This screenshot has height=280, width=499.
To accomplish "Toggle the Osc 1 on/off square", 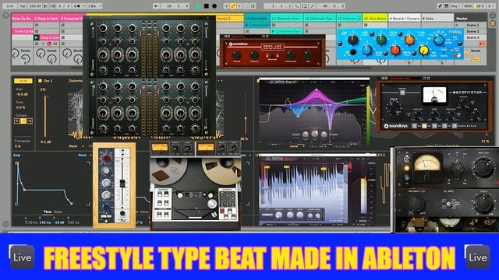I will pyautogui.click(x=40, y=81).
